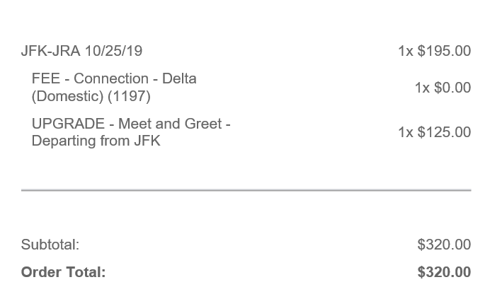Click the Departing from JFK line
Viewport: 490px width, 299px height.
coord(96,141)
